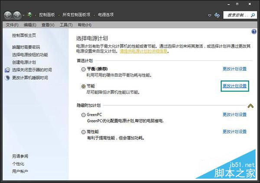Viewport: 260px width, 183px height.
Task: Change plan settings for GreenPC plan
Action: point(234,114)
